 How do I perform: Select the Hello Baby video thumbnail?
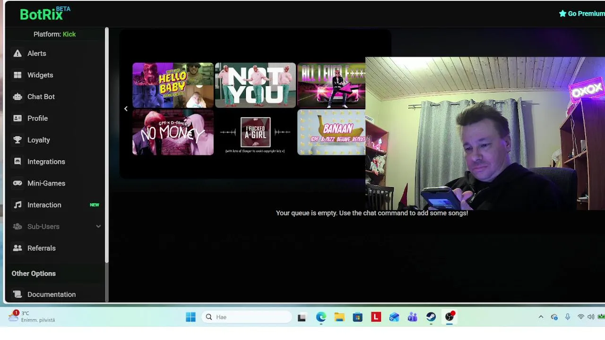[x=173, y=85]
